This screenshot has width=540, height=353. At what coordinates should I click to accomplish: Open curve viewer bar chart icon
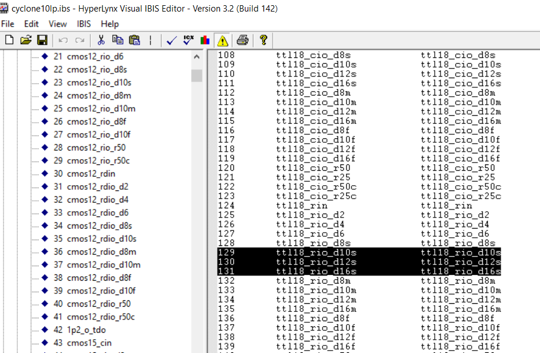(x=205, y=41)
